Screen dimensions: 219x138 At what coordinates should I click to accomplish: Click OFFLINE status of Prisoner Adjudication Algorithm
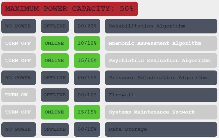tap(55, 78)
